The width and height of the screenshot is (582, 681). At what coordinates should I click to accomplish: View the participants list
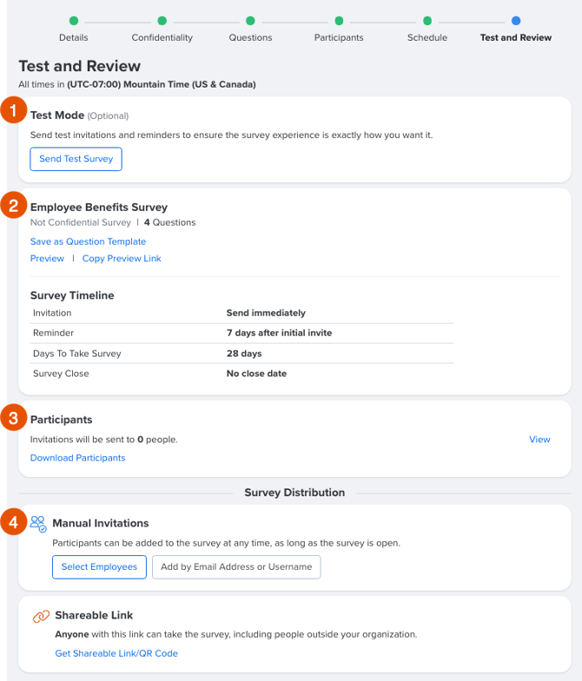click(x=539, y=440)
